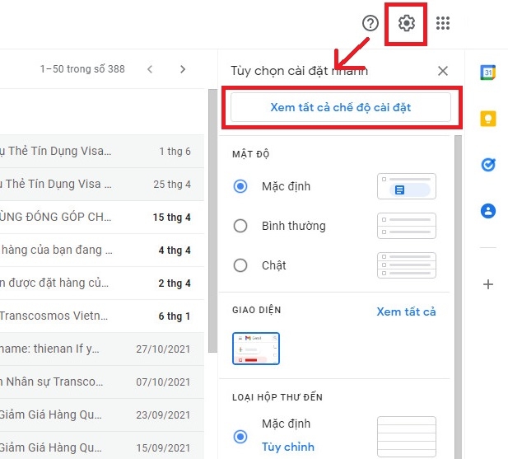Click the plus icon to get add-ons

coord(488,284)
